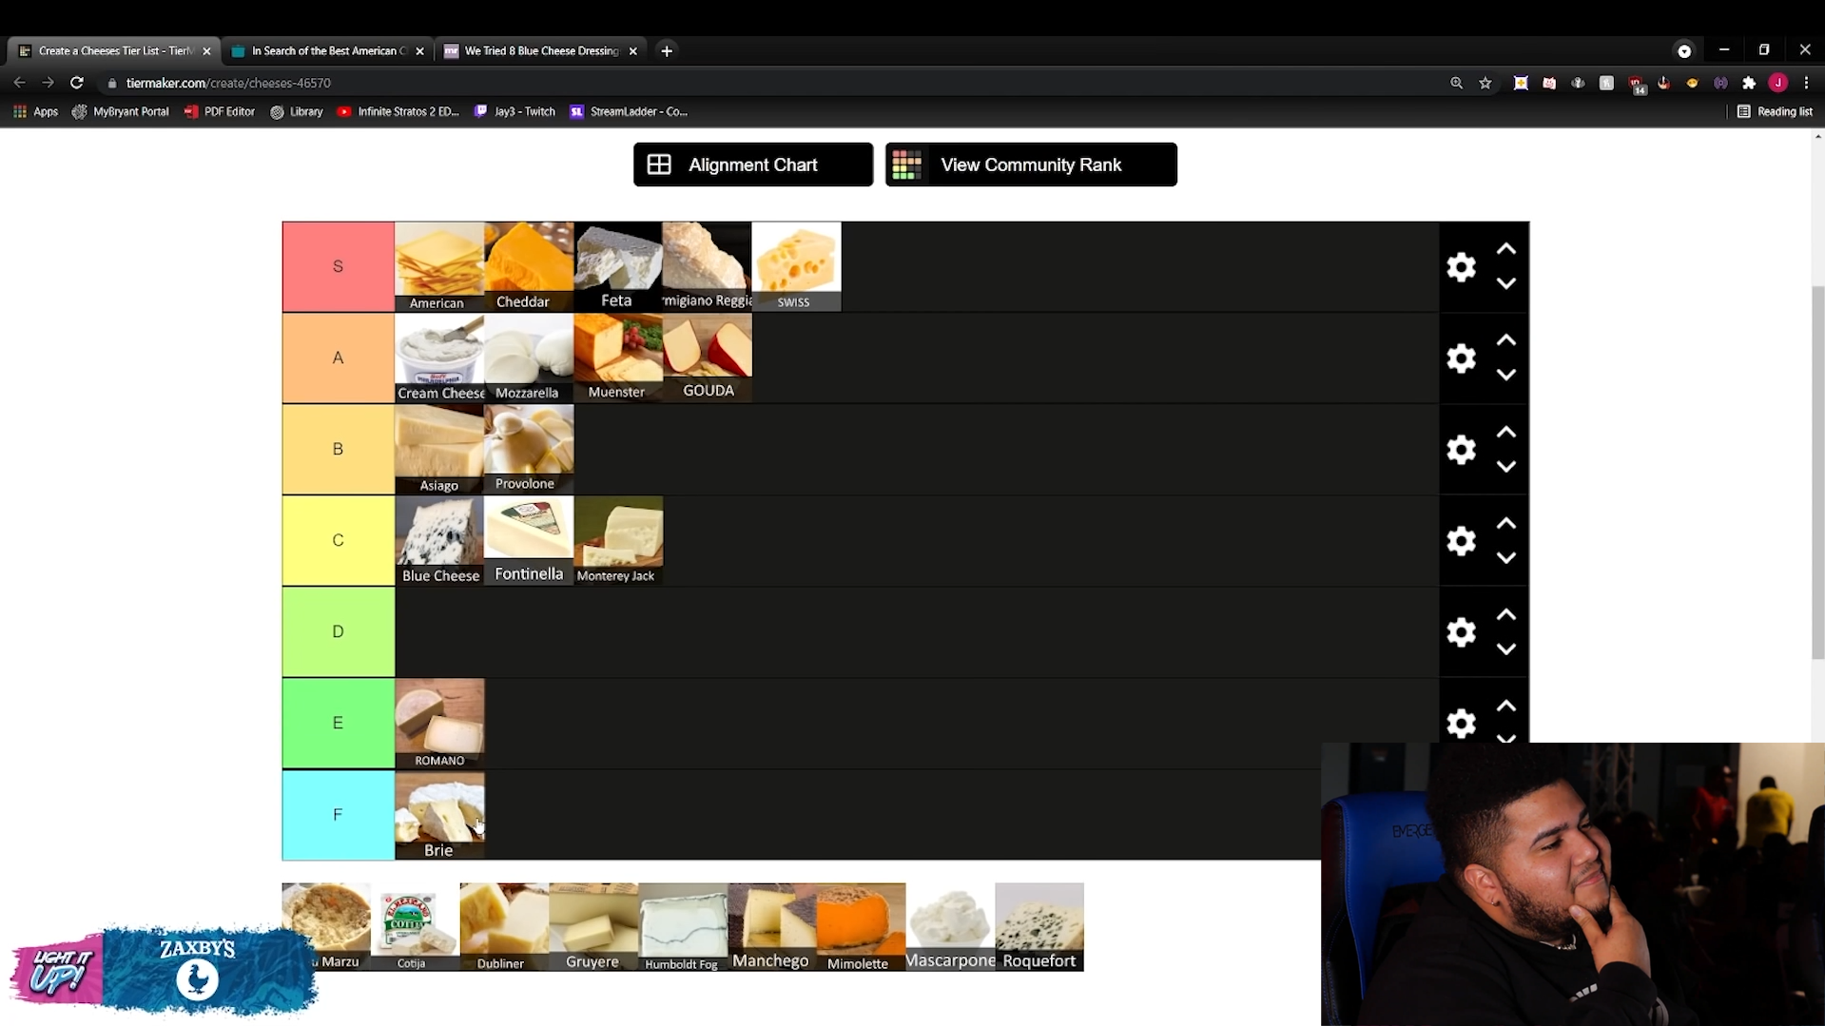Click the Blue Cheese tile

[x=439, y=541]
